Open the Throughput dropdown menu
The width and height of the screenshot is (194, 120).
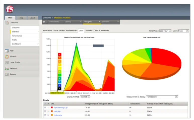point(92,22)
